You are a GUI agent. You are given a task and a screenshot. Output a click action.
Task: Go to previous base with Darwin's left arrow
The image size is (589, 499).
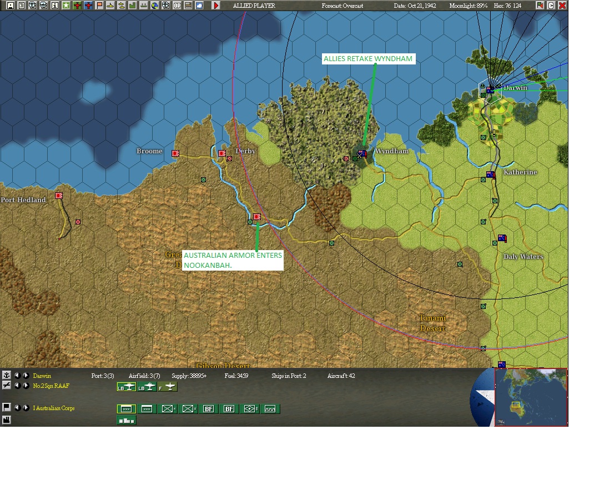click(17, 375)
